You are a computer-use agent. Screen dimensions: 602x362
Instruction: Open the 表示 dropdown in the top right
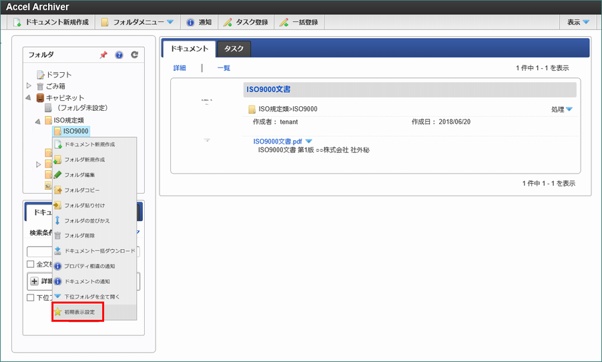[x=578, y=22]
